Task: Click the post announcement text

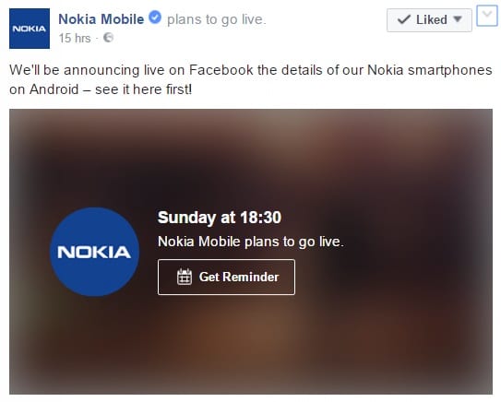Action: click(251, 79)
